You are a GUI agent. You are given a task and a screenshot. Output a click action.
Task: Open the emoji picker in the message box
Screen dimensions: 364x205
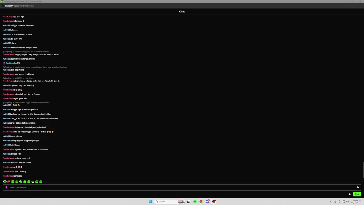tap(358, 187)
